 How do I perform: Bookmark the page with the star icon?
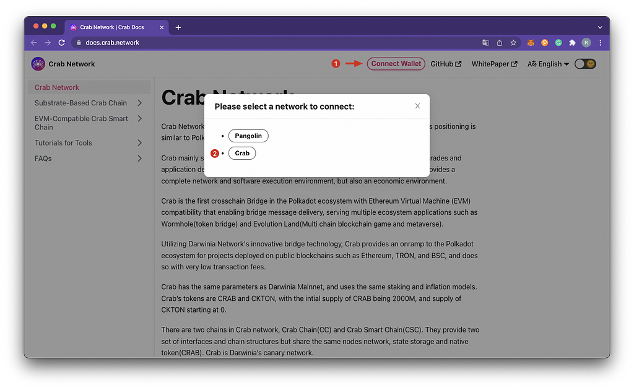tap(513, 43)
